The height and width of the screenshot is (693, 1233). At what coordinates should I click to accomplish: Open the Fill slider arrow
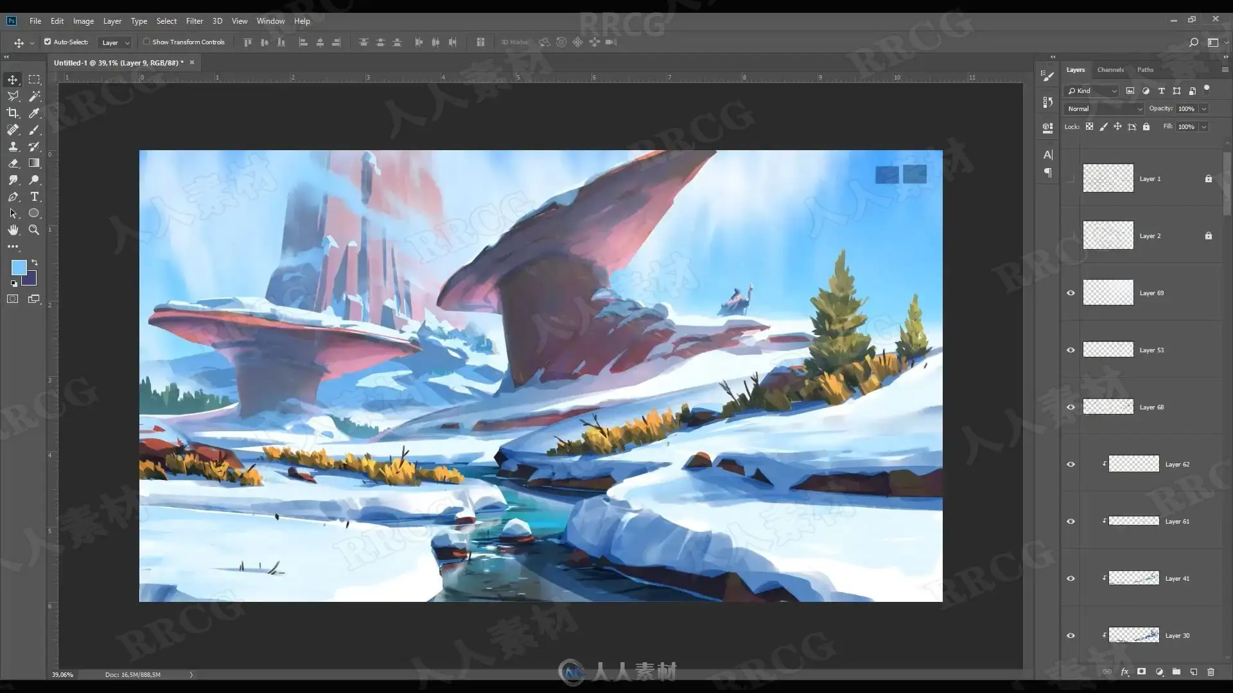tap(1204, 127)
